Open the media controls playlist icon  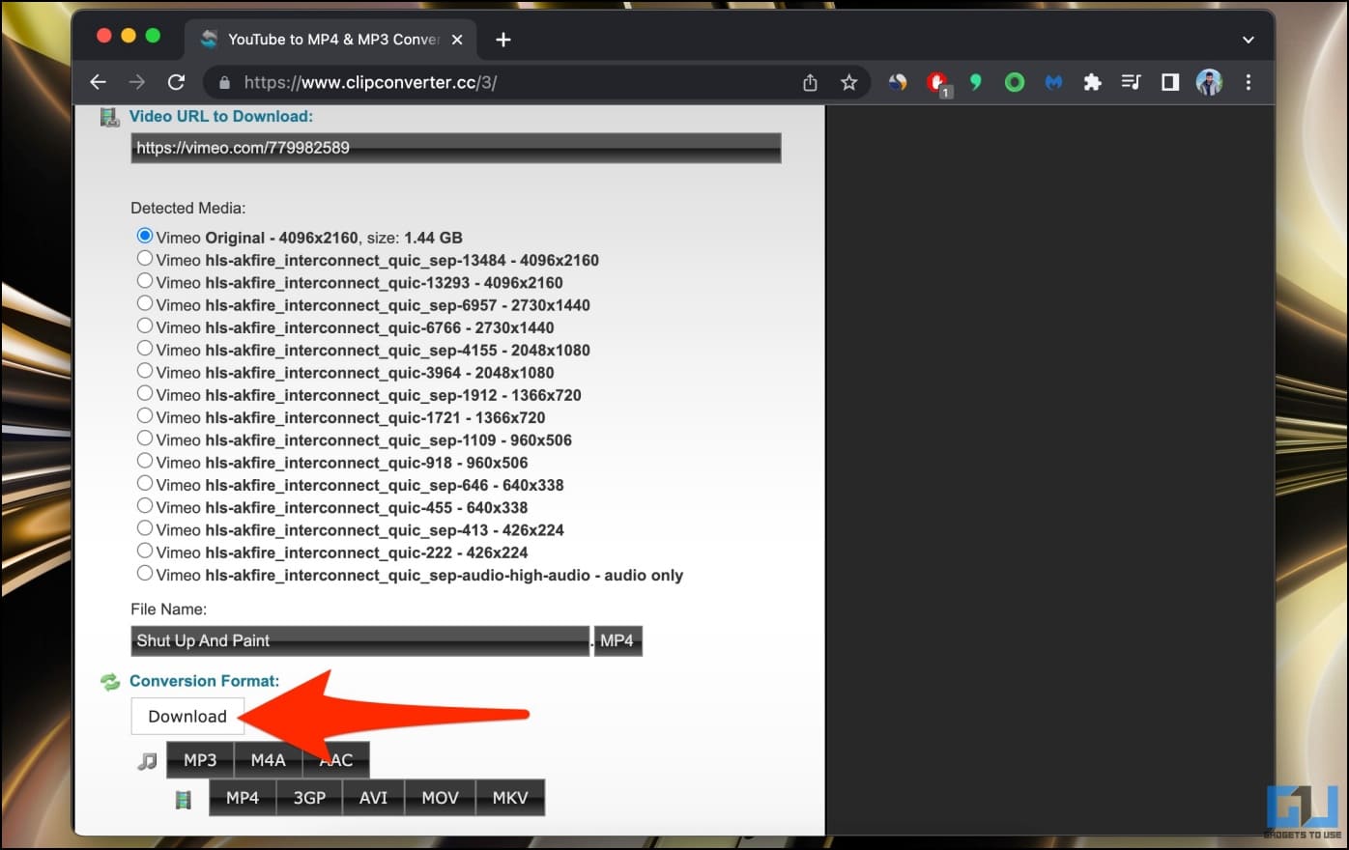1131,82
